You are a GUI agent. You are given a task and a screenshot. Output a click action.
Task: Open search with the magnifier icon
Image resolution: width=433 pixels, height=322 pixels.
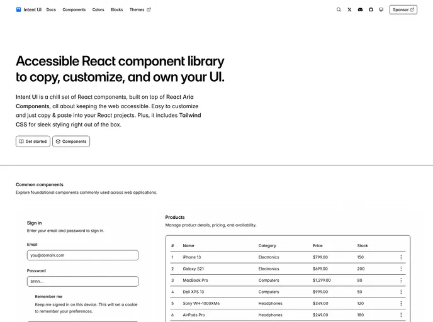tap(339, 9)
